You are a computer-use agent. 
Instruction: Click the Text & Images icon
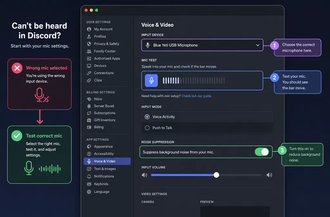point(89,169)
